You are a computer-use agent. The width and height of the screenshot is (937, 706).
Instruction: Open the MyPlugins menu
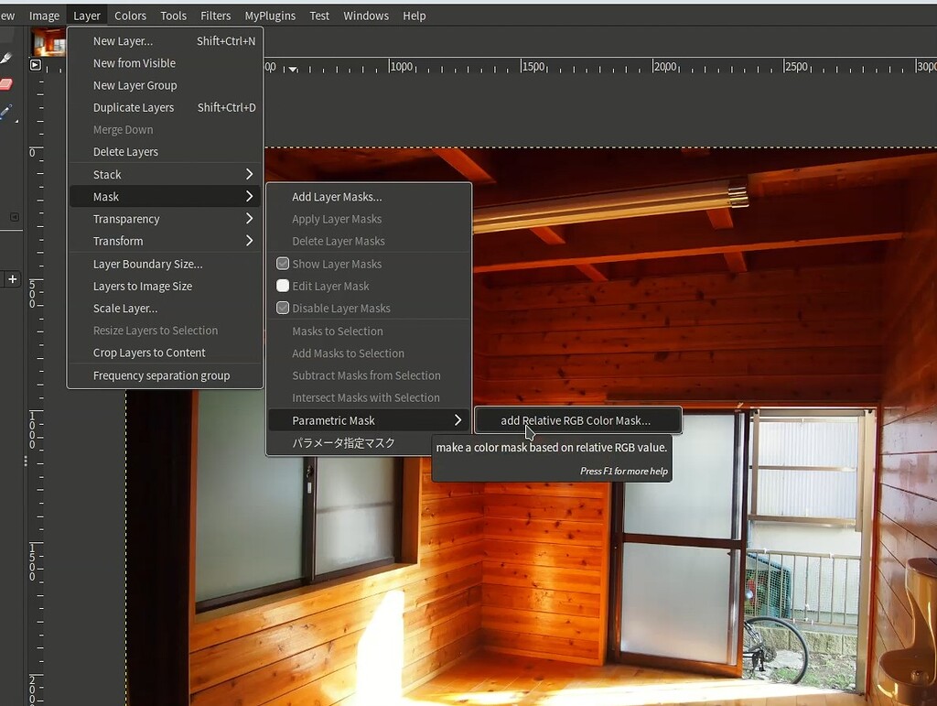click(269, 15)
